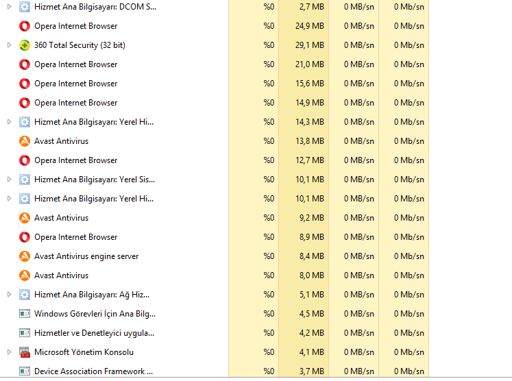512x381 pixels.
Task: Click the 0 Mb/sn network value of Microsoft Yönetim Konsolu
Action: click(409, 352)
